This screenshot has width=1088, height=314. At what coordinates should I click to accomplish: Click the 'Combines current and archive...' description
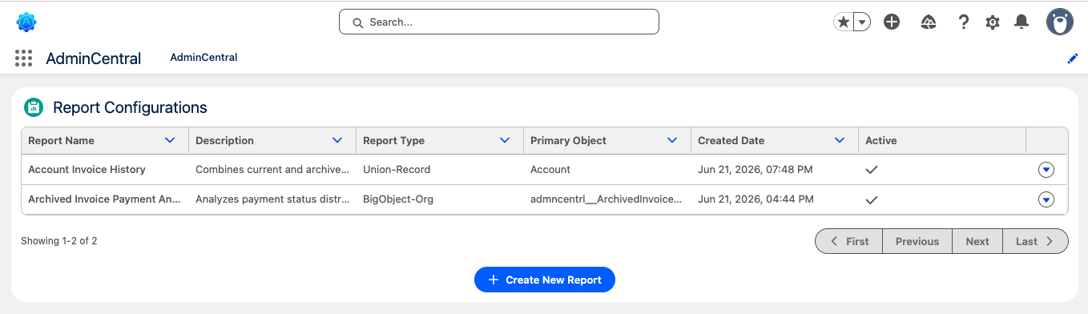click(x=272, y=170)
